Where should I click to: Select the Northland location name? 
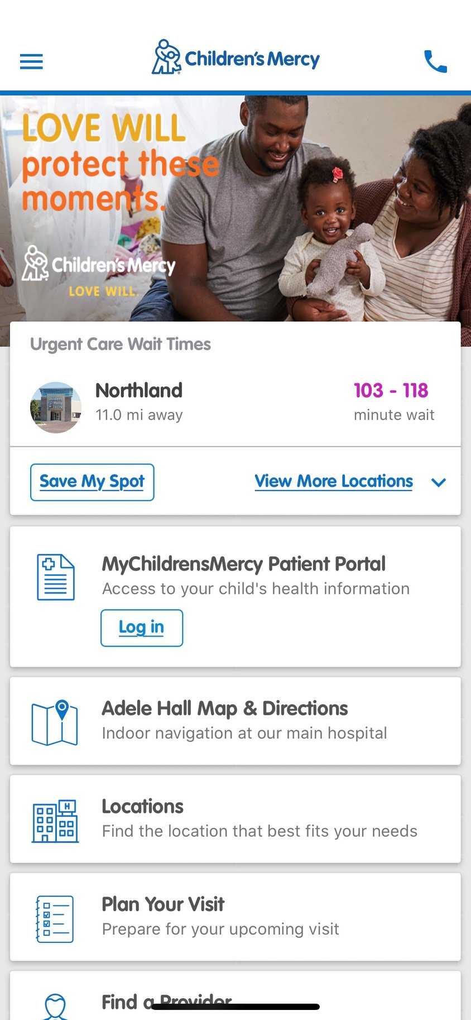tap(139, 390)
